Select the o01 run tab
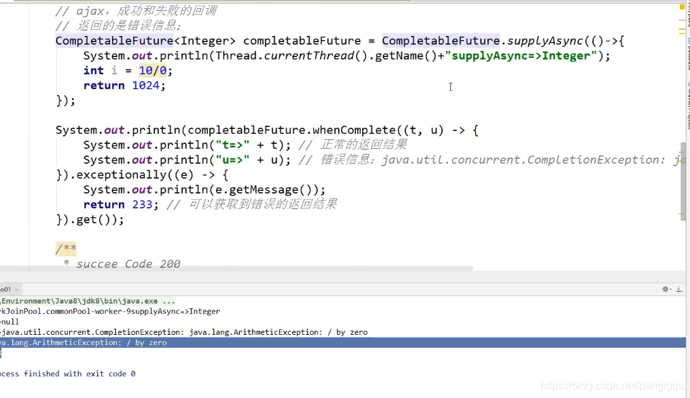This screenshot has height=398, width=690. 5,289
